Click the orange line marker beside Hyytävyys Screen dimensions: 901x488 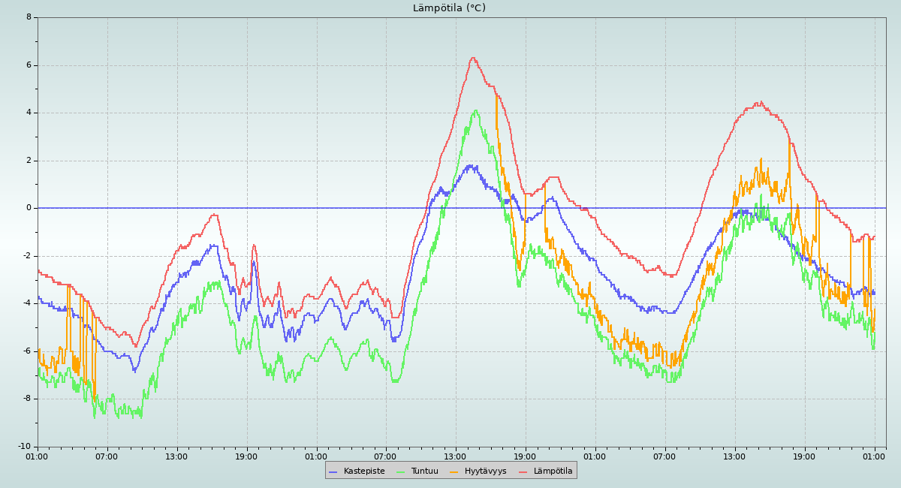pos(454,471)
